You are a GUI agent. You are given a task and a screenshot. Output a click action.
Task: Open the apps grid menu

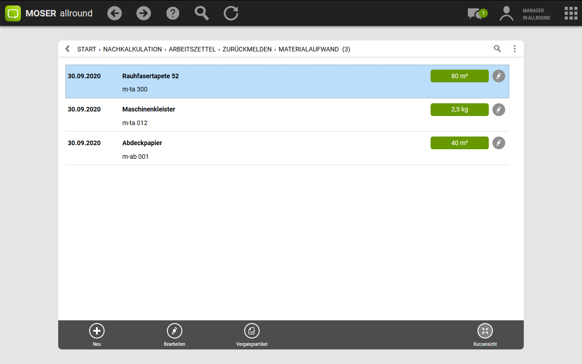click(571, 13)
